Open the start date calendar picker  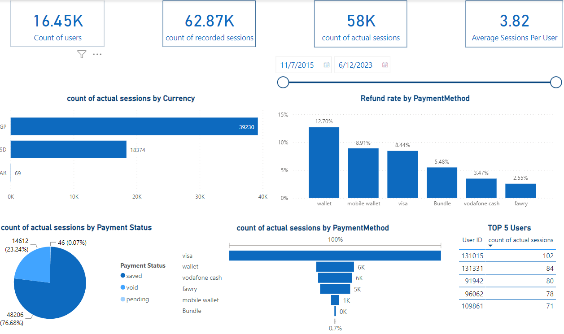point(327,65)
